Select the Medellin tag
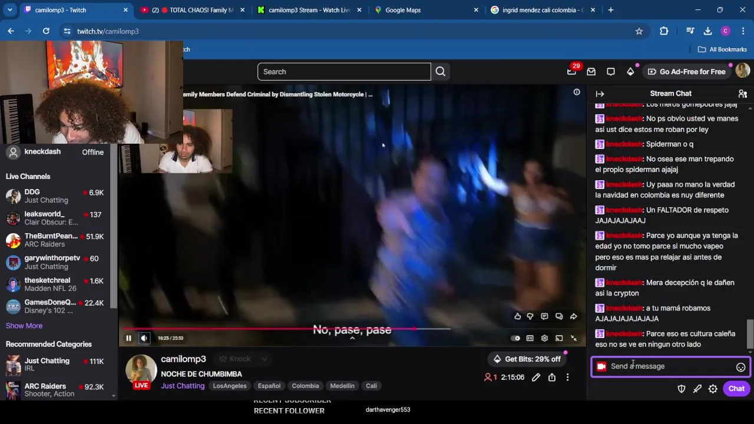Viewport: 754px width, 424px height. 342,386
